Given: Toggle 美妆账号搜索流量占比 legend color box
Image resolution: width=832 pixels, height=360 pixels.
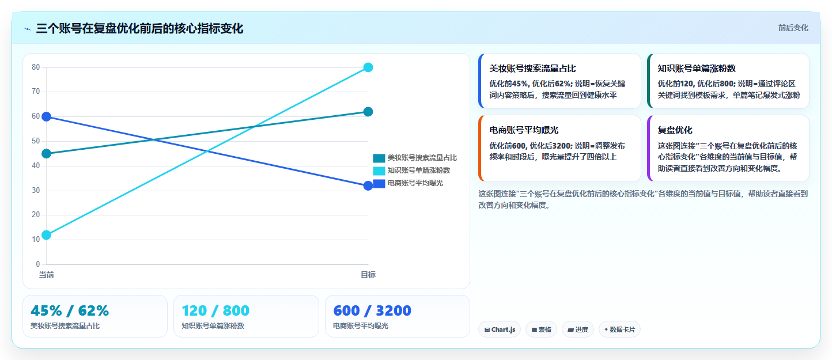Looking at the screenshot, I should pyautogui.click(x=379, y=158).
